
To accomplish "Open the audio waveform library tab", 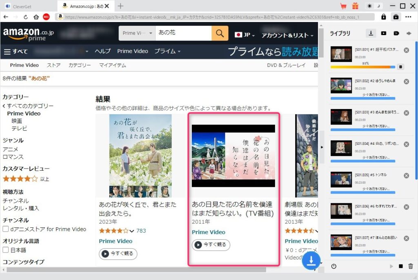I will [x=409, y=33].
